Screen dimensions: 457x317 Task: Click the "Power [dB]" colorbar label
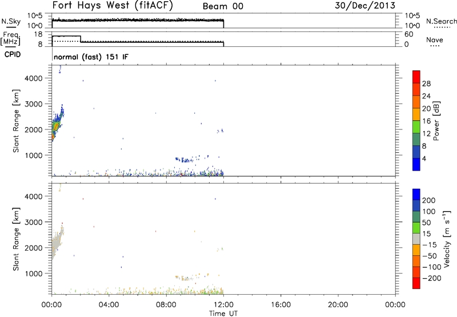436,121
